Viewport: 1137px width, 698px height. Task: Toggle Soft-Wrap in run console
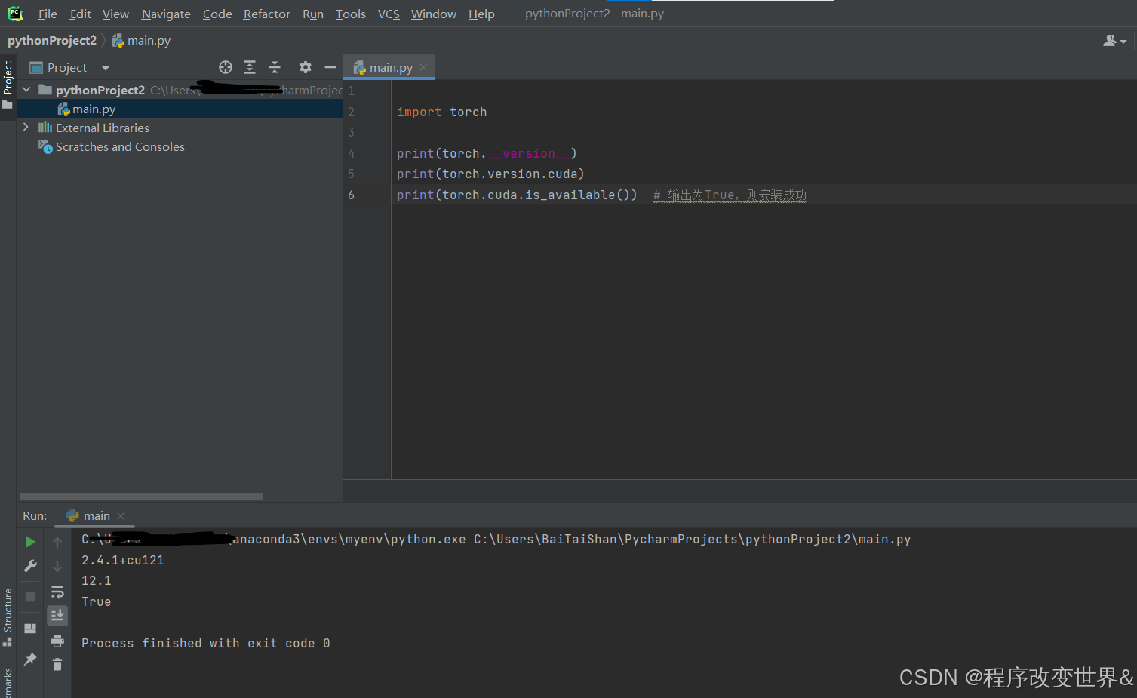[57, 592]
